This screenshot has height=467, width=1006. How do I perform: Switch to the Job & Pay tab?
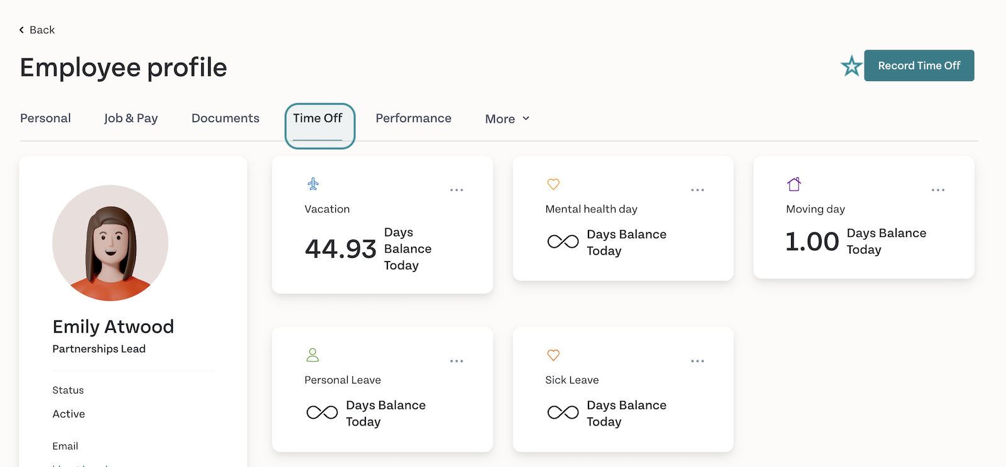click(131, 118)
